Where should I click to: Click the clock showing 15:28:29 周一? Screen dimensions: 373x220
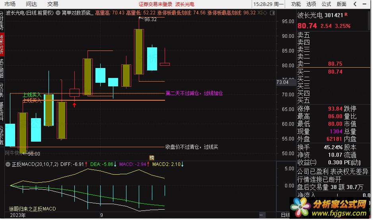pyautogui.click(x=268, y=4)
